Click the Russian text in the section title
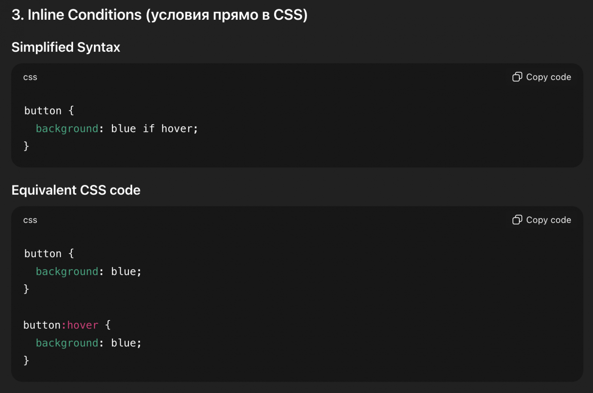The image size is (593, 393). [x=226, y=15]
